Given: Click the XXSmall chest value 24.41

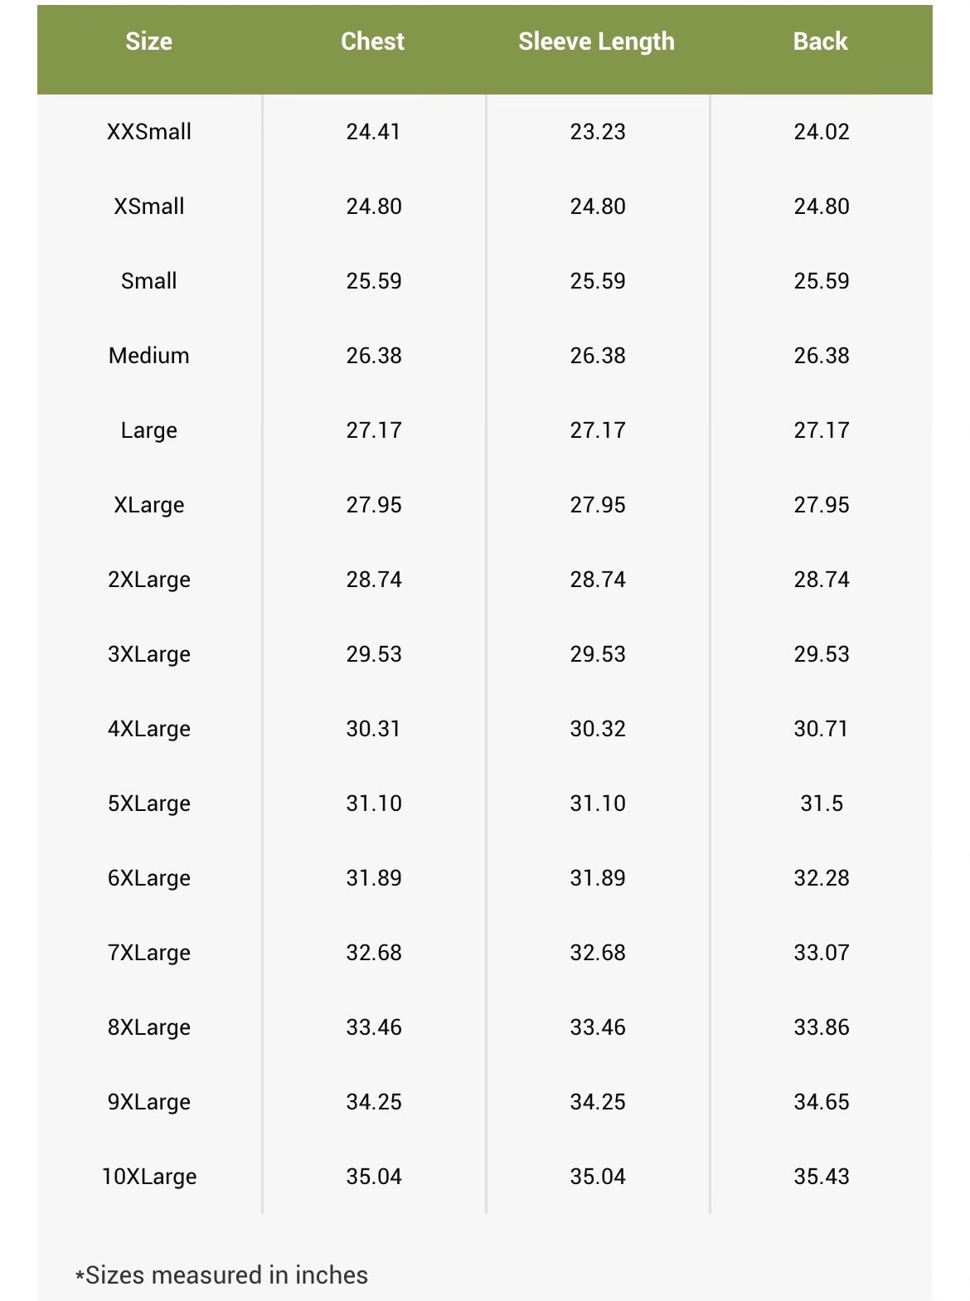Looking at the screenshot, I should pos(373,132).
